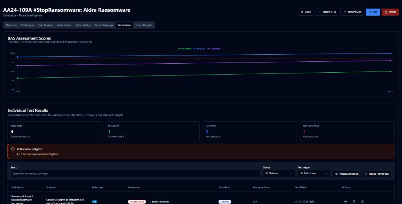Click the Scenario column header
This screenshot has width=402, height=204.
click(x=51, y=188)
